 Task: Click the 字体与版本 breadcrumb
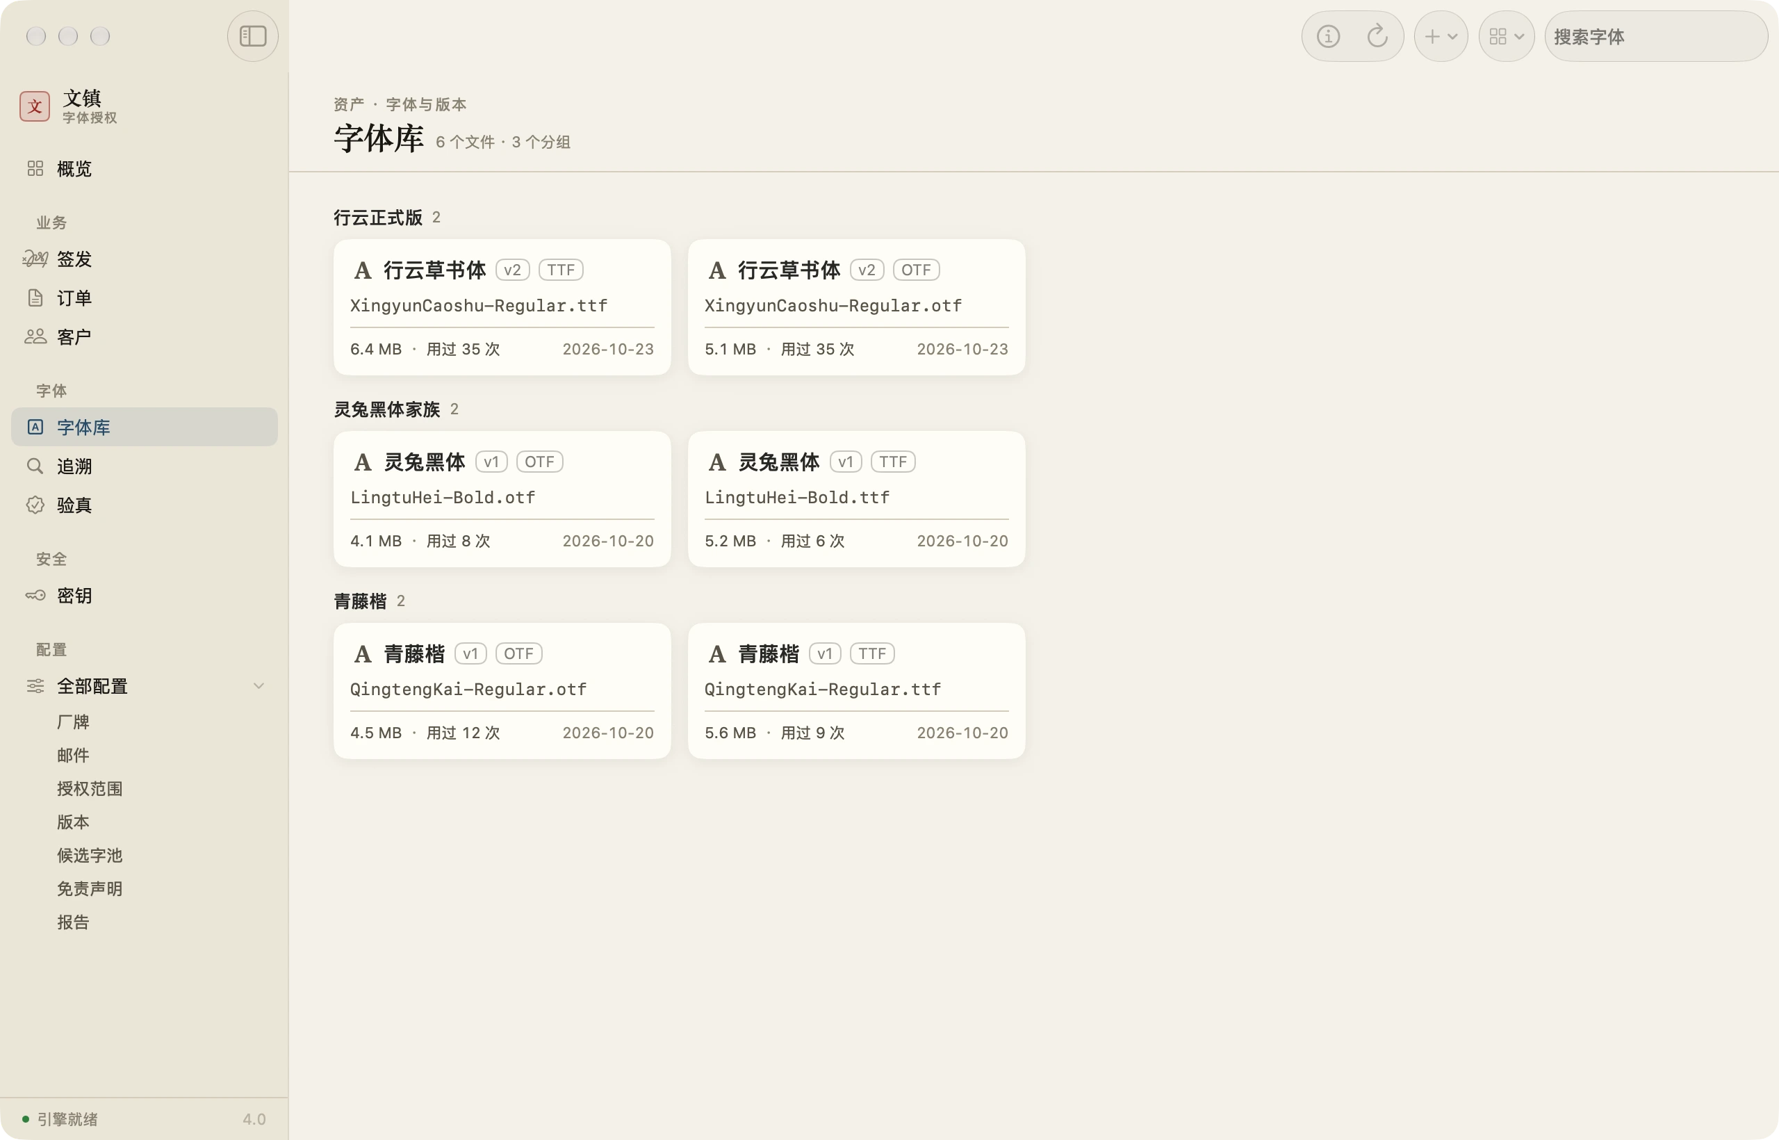(x=426, y=104)
